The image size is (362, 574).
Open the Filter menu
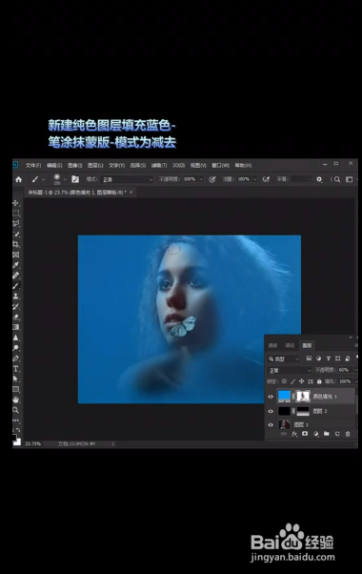pyautogui.click(x=159, y=166)
